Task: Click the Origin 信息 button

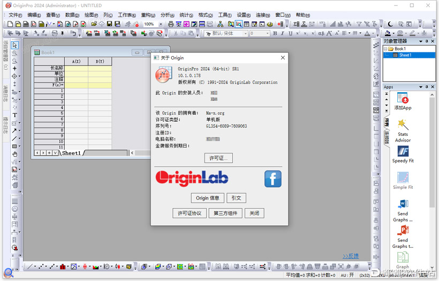Action: click(x=208, y=198)
